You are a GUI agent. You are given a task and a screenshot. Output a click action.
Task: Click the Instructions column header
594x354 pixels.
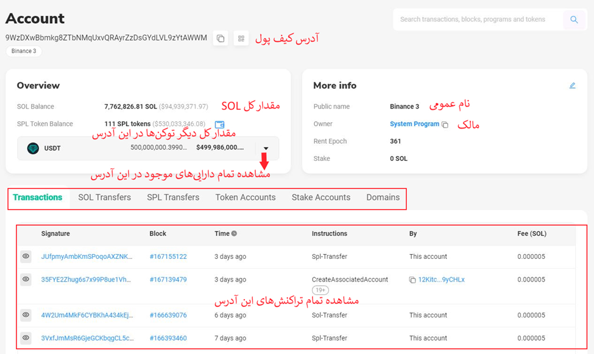tap(329, 233)
